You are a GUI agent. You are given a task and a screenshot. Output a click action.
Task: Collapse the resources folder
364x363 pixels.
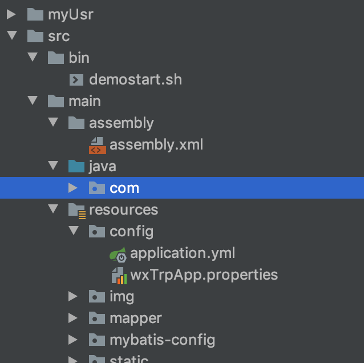pyautogui.click(x=53, y=209)
